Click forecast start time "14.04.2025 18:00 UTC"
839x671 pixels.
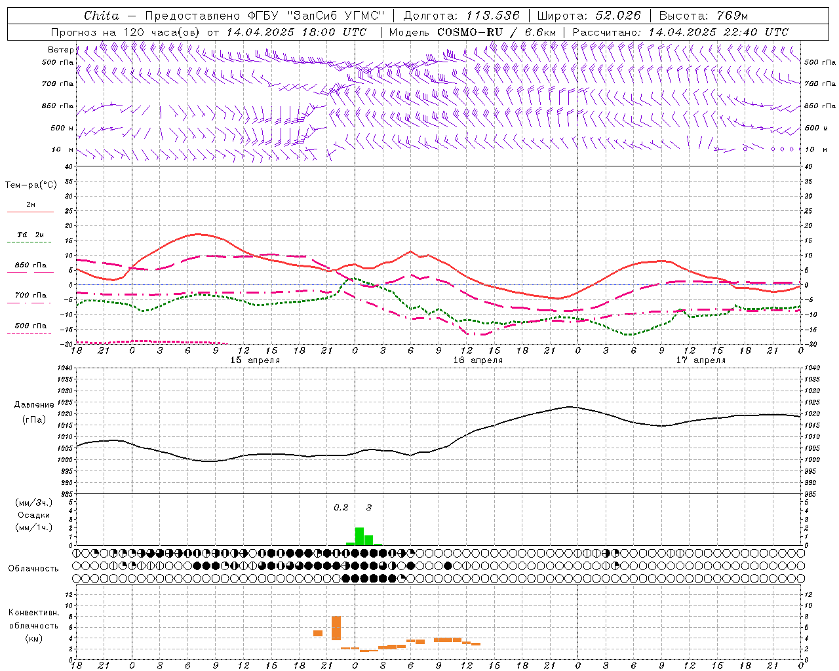[296, 32]
